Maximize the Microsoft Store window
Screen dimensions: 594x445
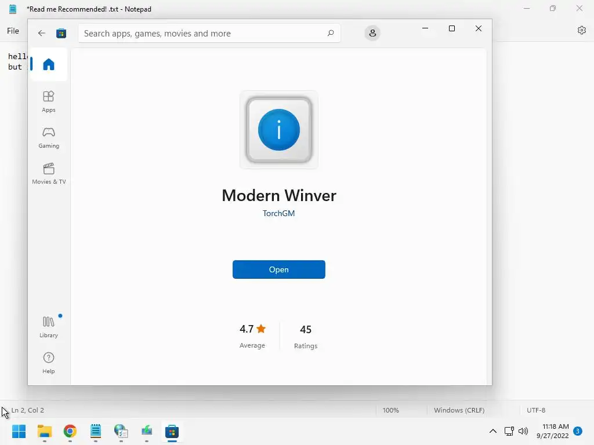tap(451, 28)
